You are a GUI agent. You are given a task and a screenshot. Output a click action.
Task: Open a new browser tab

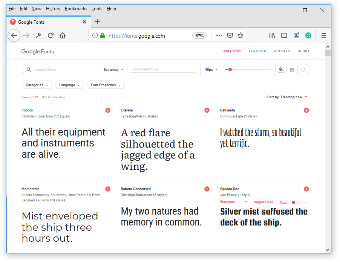(97, 22)
